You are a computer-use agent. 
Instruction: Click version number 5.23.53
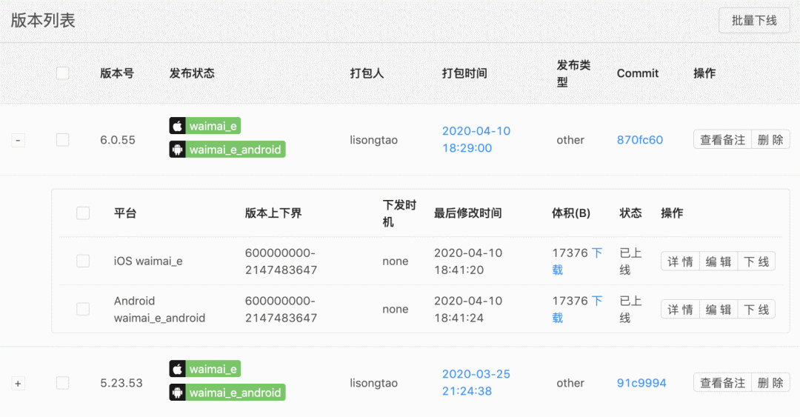[x=121, y=383]
